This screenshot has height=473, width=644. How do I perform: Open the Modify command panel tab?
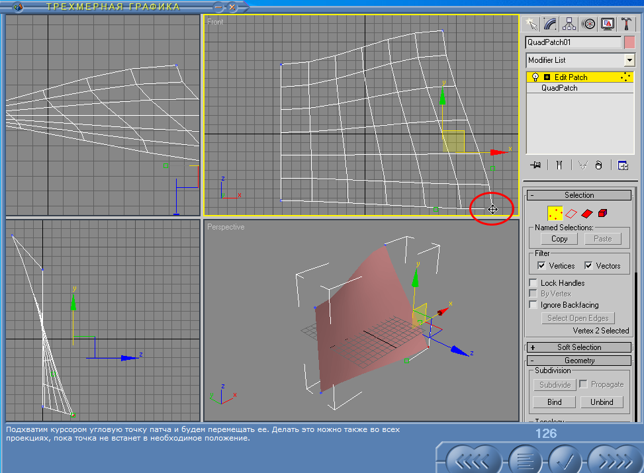[550, 24]
